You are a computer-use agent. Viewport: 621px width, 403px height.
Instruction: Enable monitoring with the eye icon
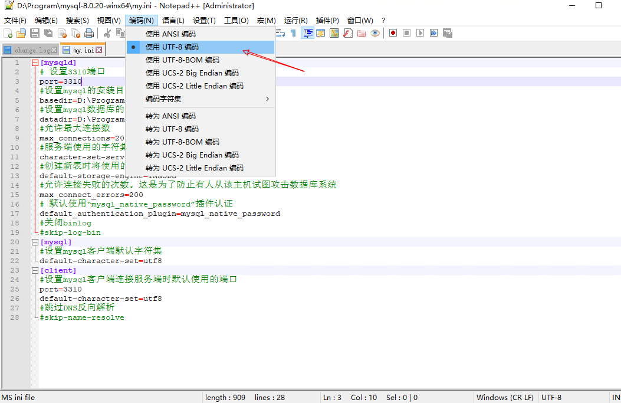[375, 33]
